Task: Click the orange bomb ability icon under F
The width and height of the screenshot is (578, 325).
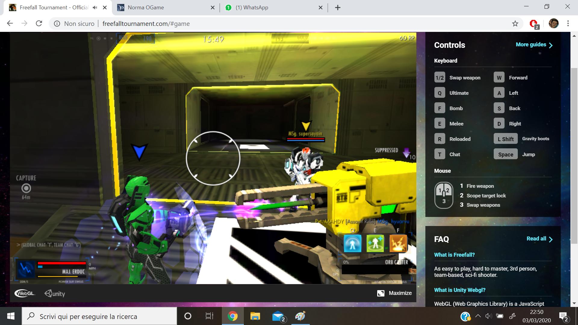Action: pos(398,243)
